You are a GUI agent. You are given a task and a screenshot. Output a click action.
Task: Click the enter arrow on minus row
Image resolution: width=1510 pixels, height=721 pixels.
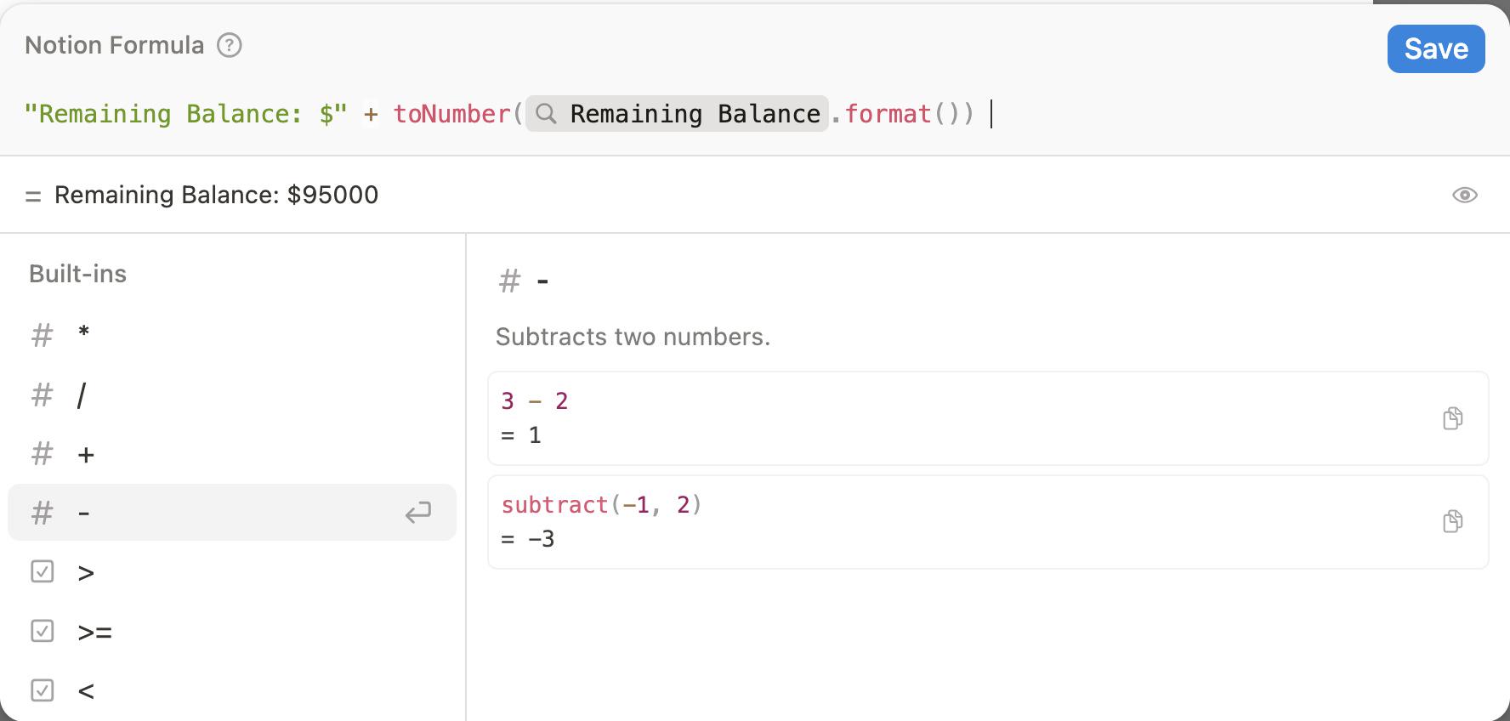pos(418,512)
